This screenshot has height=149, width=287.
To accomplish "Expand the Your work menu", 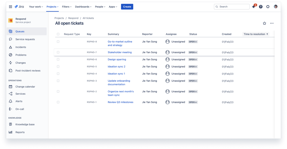I will 36,7.
